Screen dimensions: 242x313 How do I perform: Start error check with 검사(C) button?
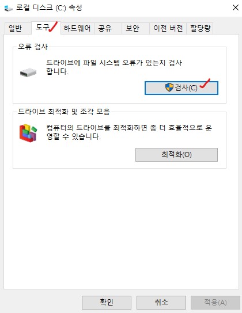point(181,88)
